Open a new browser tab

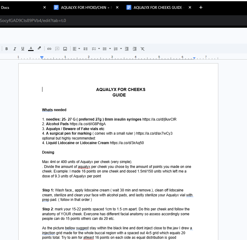(201, 7)
